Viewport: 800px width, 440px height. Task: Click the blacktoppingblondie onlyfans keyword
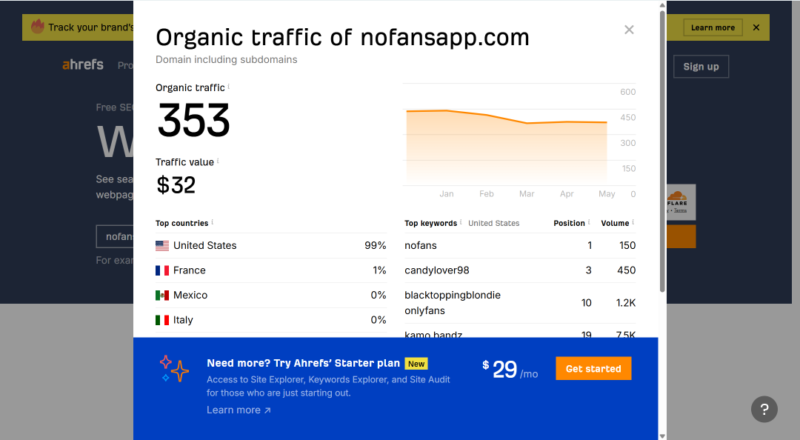coord(453,303)
